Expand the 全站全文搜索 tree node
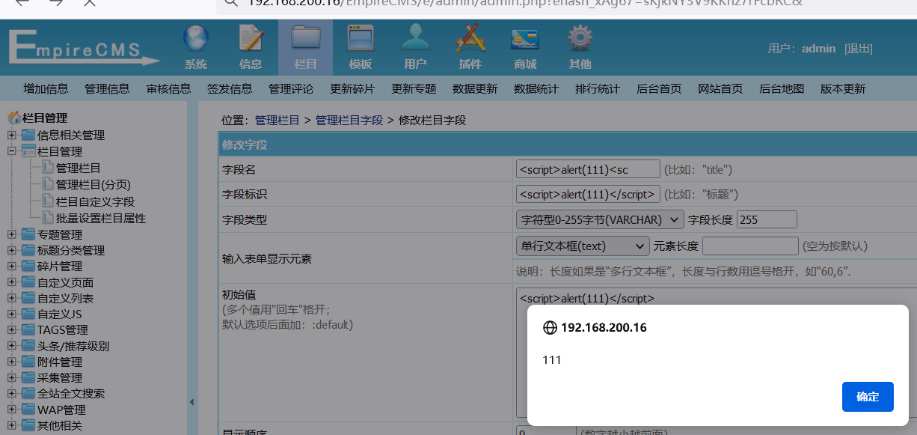Image resolution: width=917 pixels, height=435 pixels. coord(11,394)
